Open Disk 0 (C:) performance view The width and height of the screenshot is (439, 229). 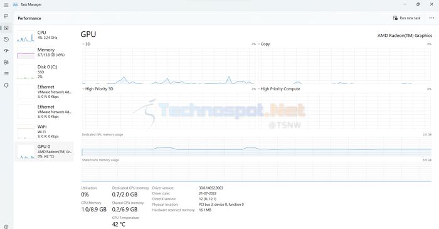[x=45, y=72]
